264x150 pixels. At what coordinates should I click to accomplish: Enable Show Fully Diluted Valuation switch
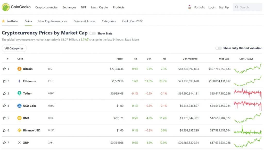(218, 48)
